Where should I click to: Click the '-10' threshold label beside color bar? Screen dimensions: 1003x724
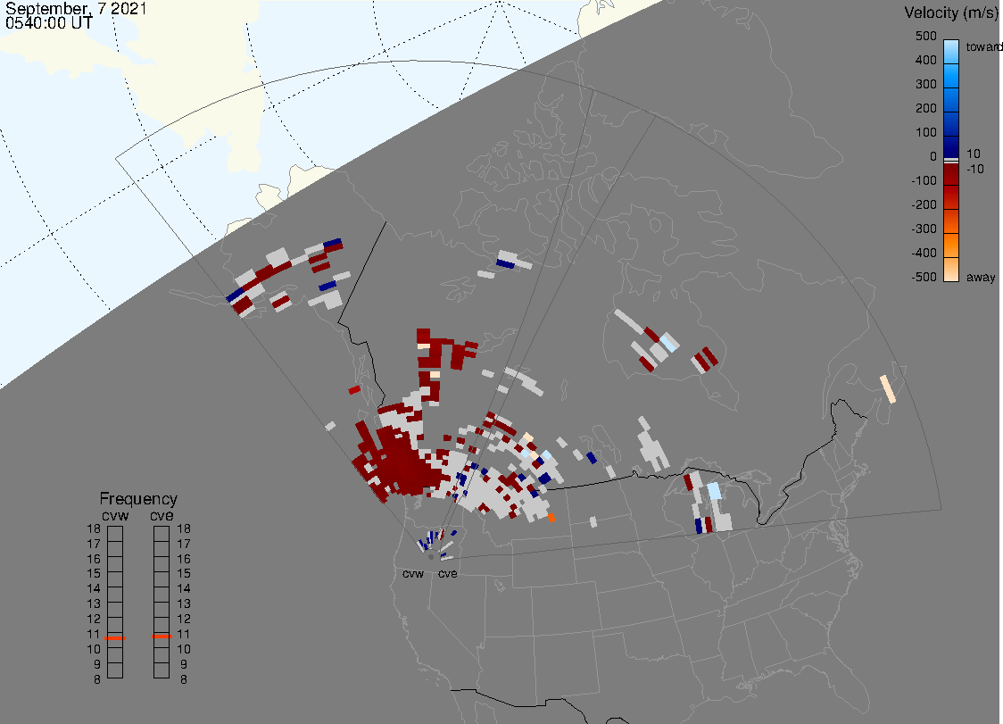974,169
